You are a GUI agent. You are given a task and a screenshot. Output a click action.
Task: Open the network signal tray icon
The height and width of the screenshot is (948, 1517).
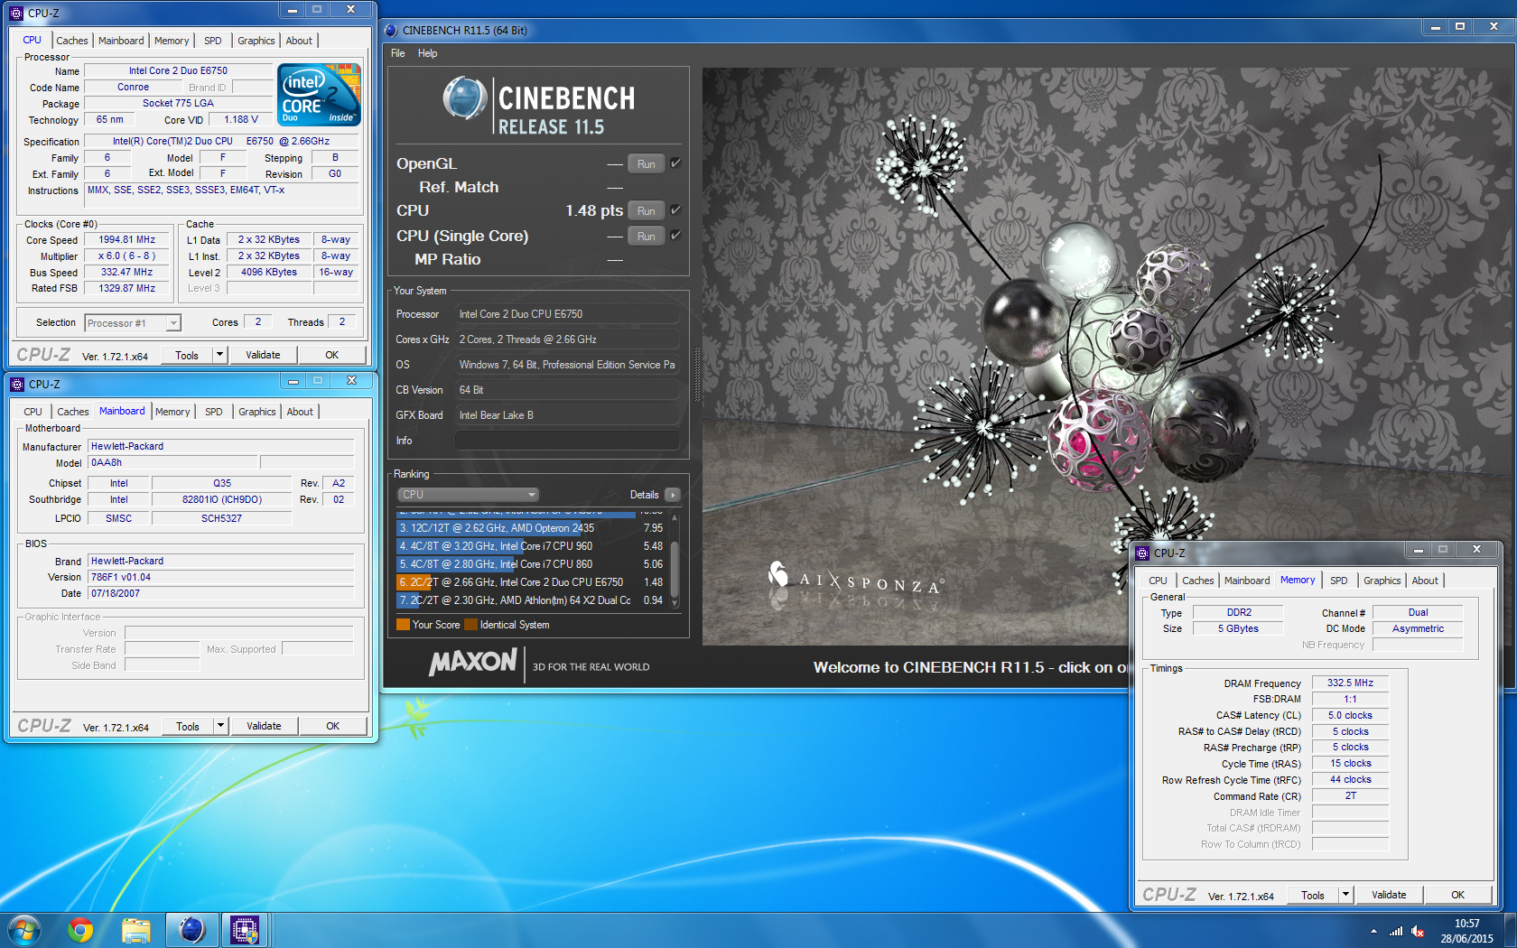point(1396,931)
